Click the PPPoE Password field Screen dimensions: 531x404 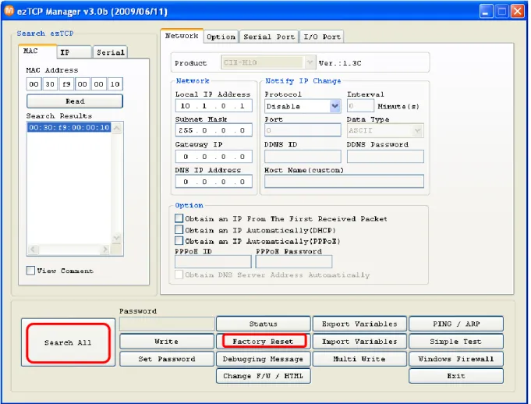294,261
